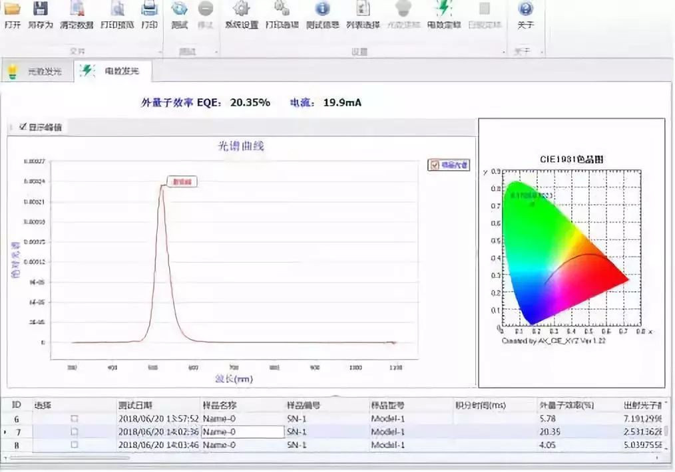Click the scroll-right arrow of the table scrollbar
This screenshot has width=675, height=472.
click(x=657, y=458)
